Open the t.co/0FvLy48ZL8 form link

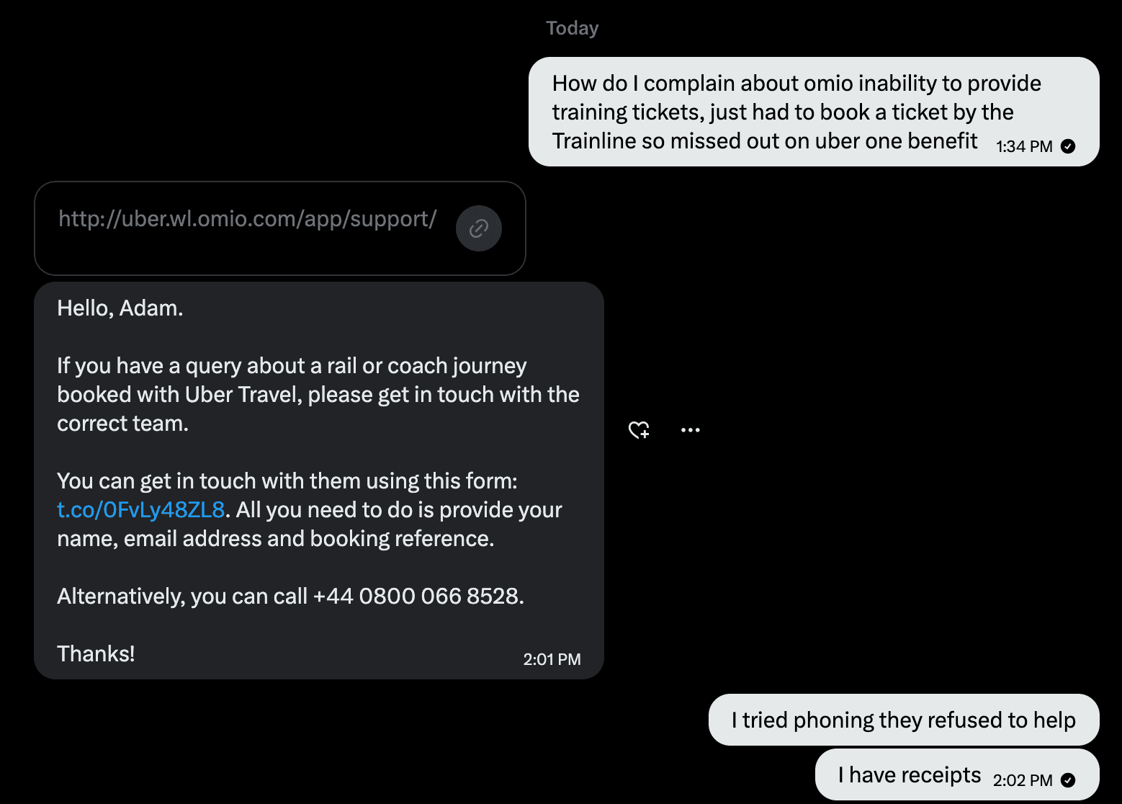141,510
